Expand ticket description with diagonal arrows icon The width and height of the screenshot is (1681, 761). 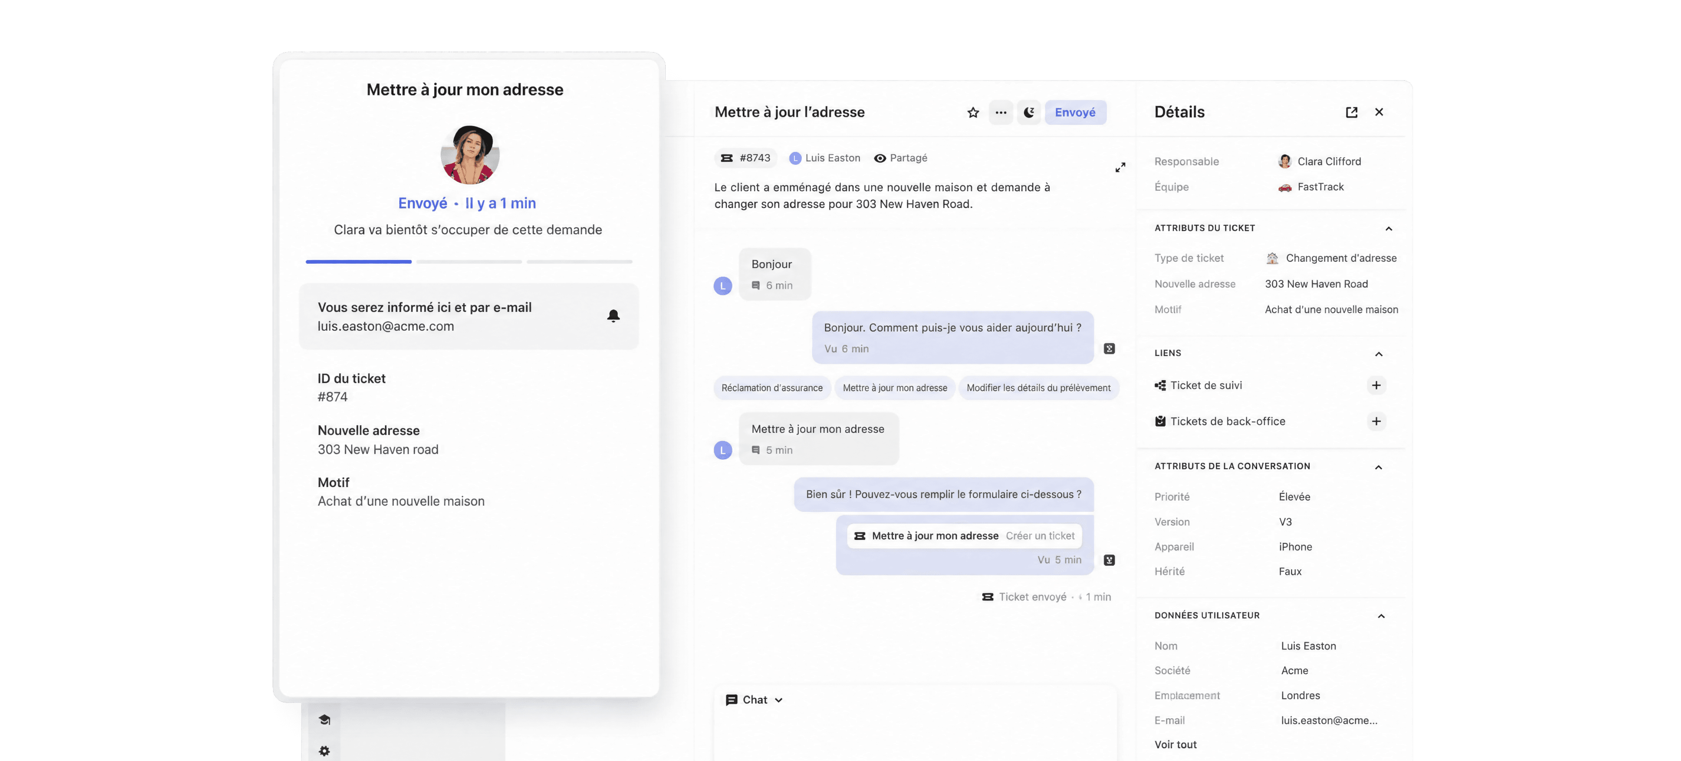tap(1121, 168)
